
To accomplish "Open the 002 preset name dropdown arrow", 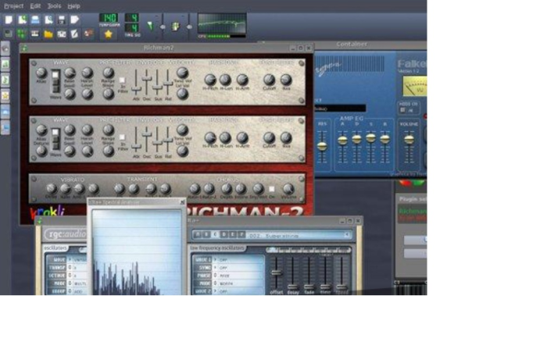I will tap(347, 235).
